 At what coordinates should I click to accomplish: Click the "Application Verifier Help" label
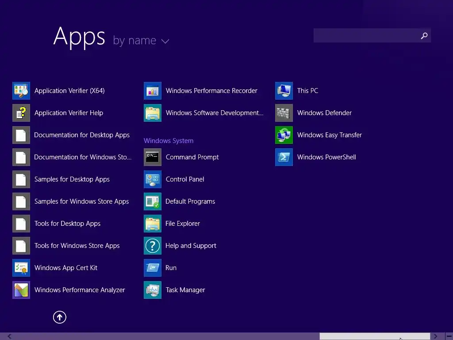click(69, 113)
